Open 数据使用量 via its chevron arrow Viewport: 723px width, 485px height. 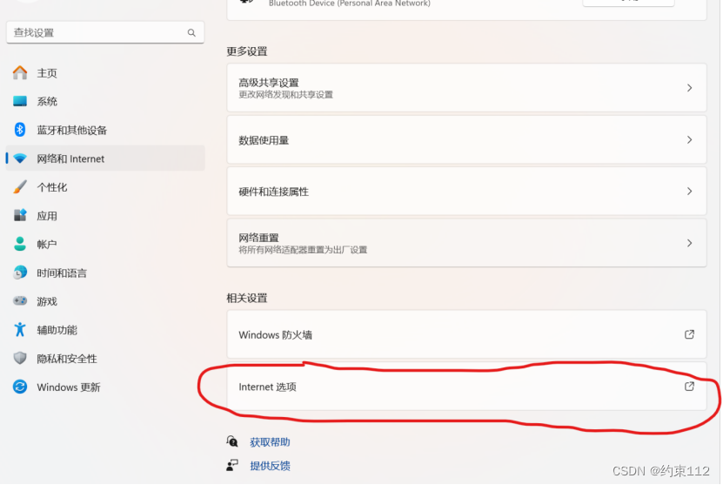pos(689,140)
